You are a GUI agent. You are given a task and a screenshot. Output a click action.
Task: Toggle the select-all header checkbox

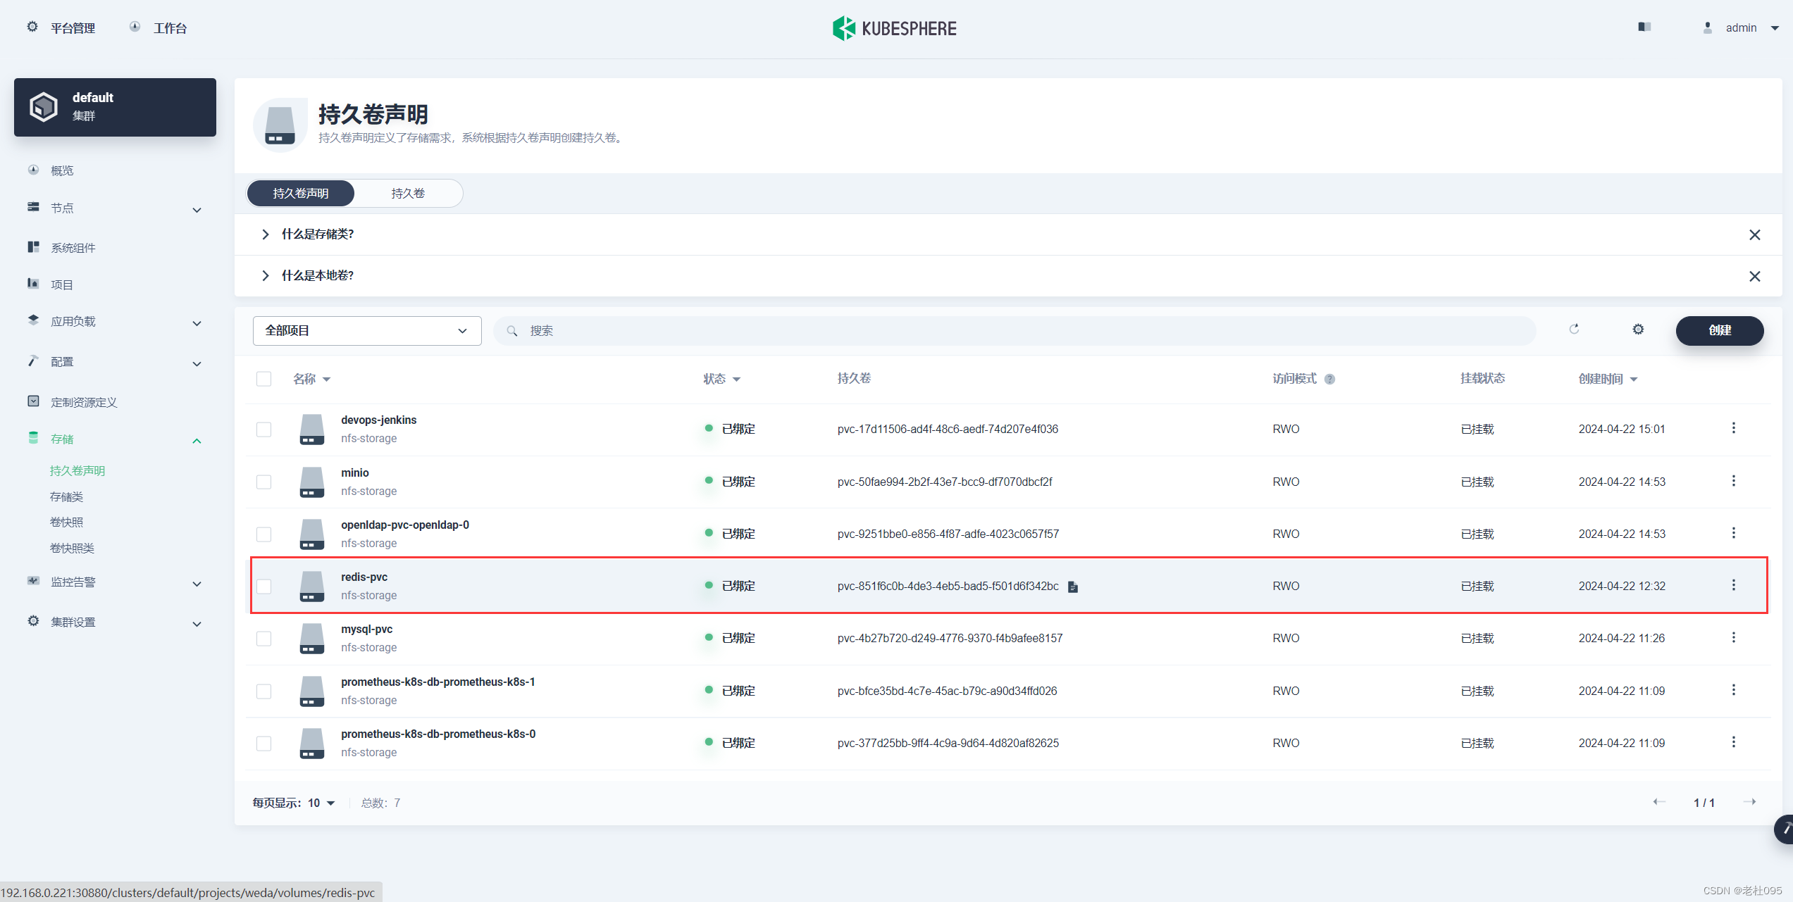coord(263,379)
